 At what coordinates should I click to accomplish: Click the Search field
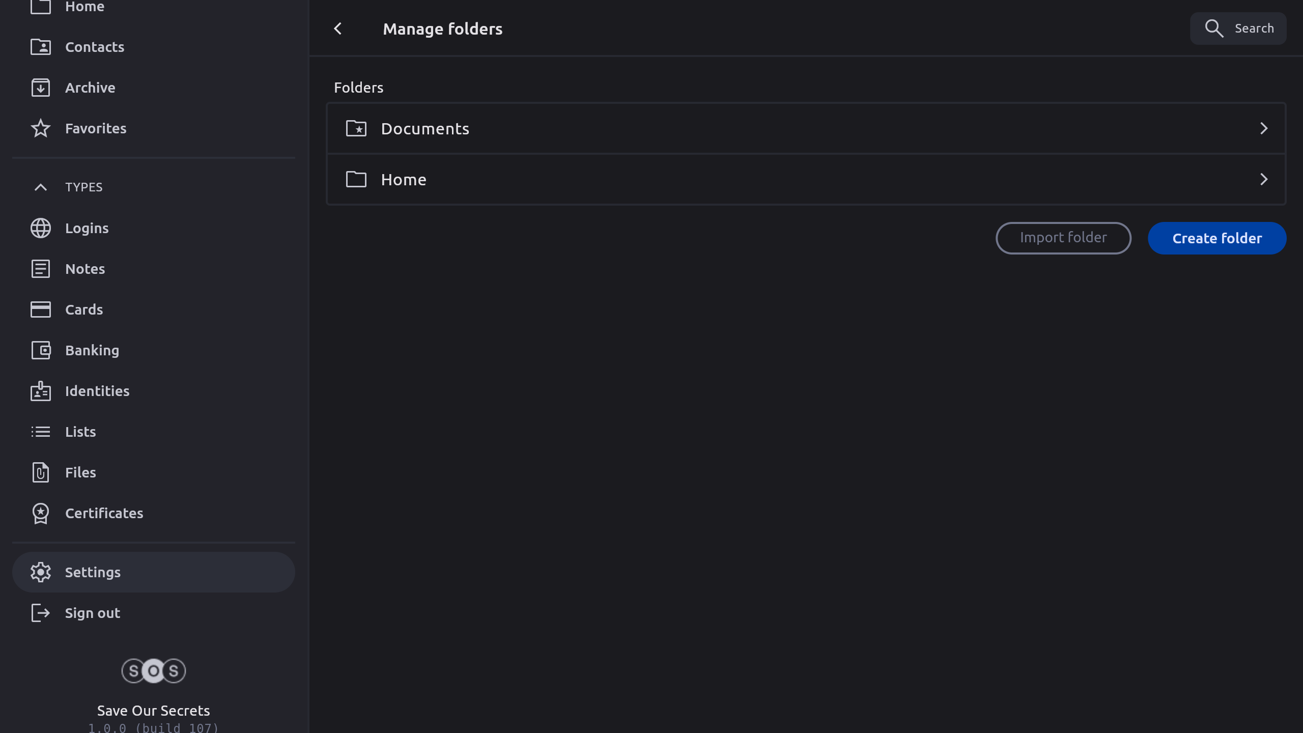pos(1238,29)
